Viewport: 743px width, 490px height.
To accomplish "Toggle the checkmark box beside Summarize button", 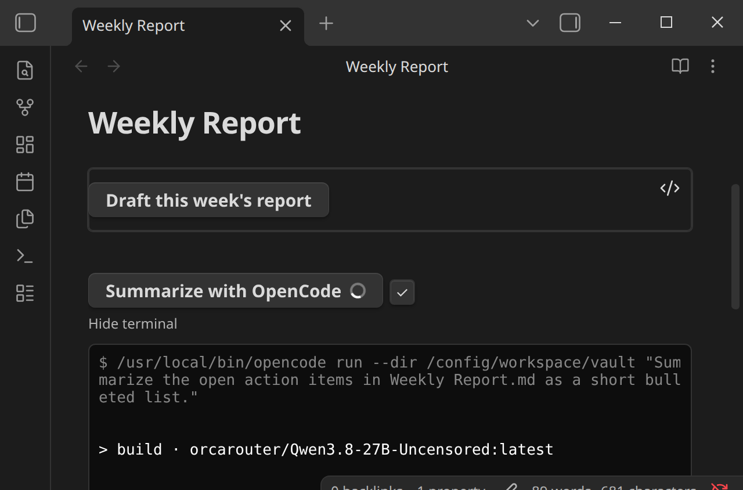I will pyautogui.click(x=402, y=292).
